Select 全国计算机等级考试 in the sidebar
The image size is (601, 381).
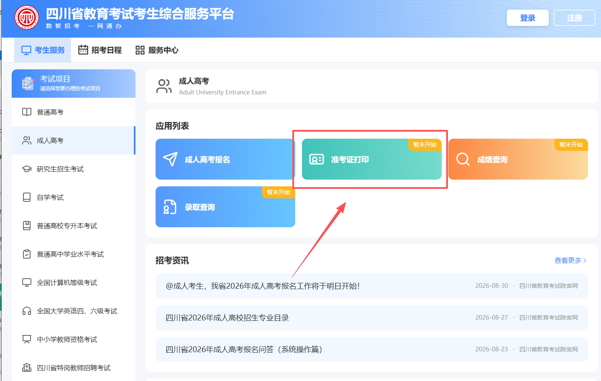pos(74,282)
